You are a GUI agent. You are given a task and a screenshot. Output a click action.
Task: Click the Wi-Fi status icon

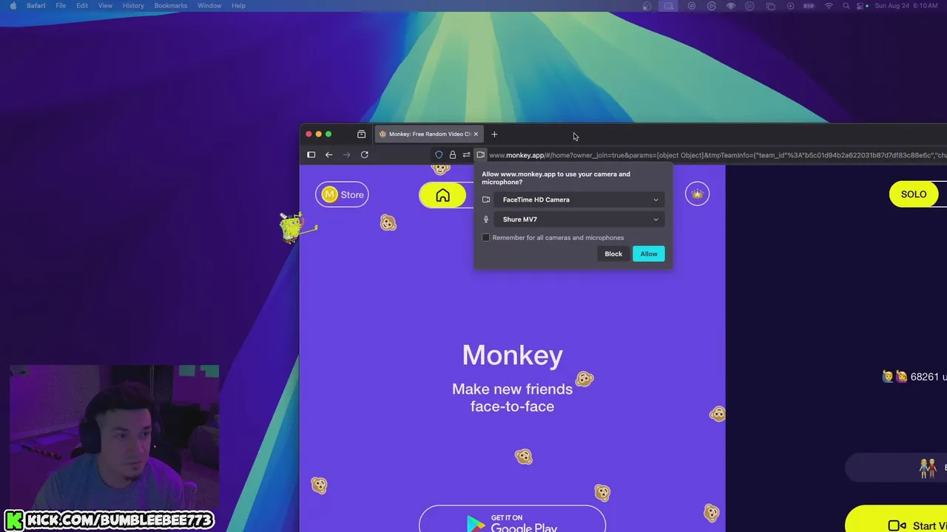(x=829, y=6)
